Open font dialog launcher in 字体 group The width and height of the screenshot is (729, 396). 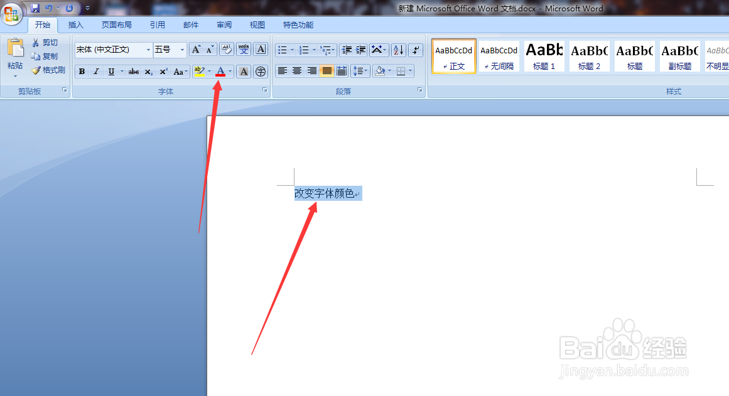(264, 90)
